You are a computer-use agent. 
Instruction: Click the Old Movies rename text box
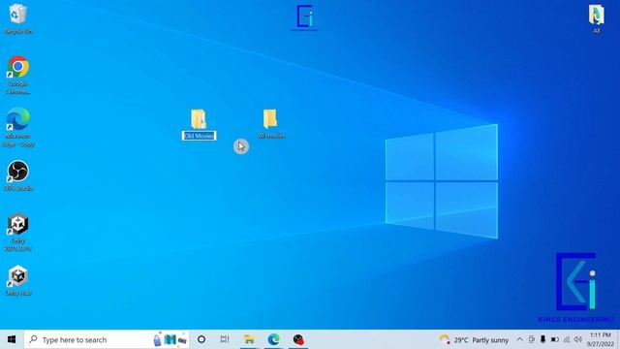200,136
